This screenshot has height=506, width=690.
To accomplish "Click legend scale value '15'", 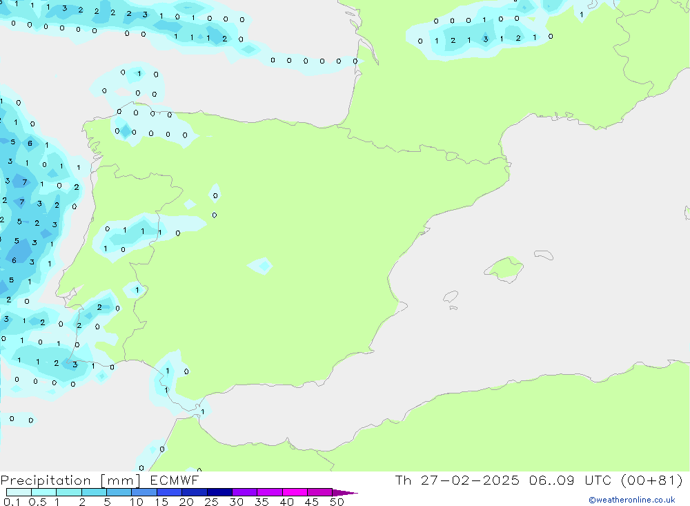I will 161,502.
